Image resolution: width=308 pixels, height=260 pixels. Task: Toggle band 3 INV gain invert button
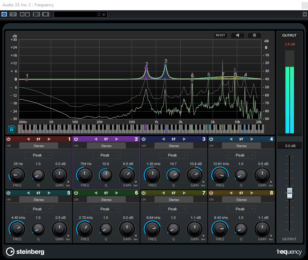point(203,182)
